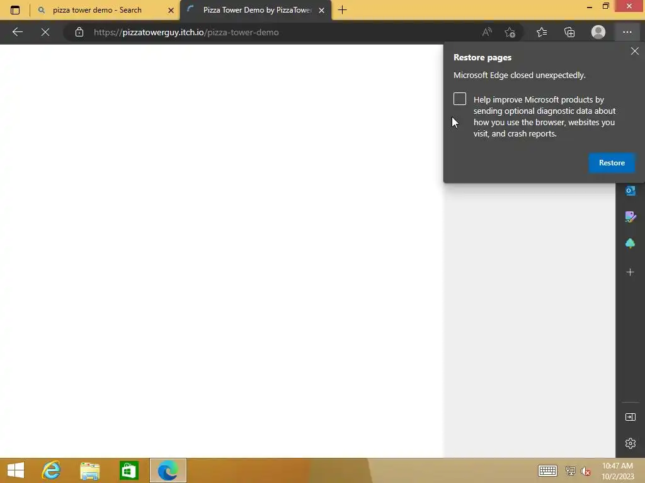The height and width of the screenshot is (483, 645).
Task: Open Collections panel
Action: (569, 32)
